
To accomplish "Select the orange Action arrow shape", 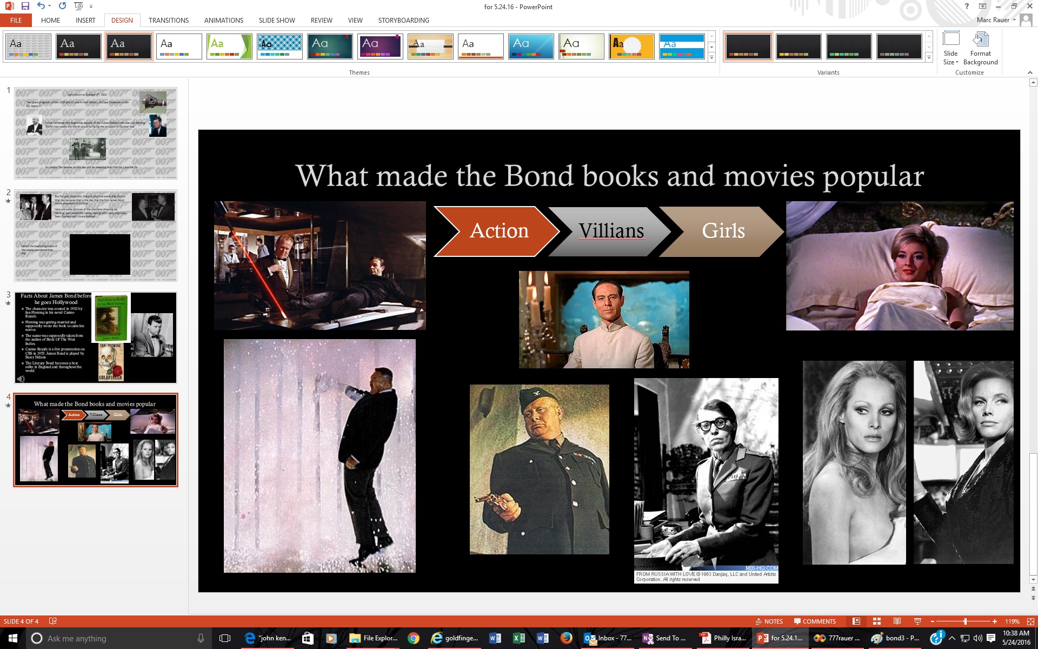I will (496, 231).
